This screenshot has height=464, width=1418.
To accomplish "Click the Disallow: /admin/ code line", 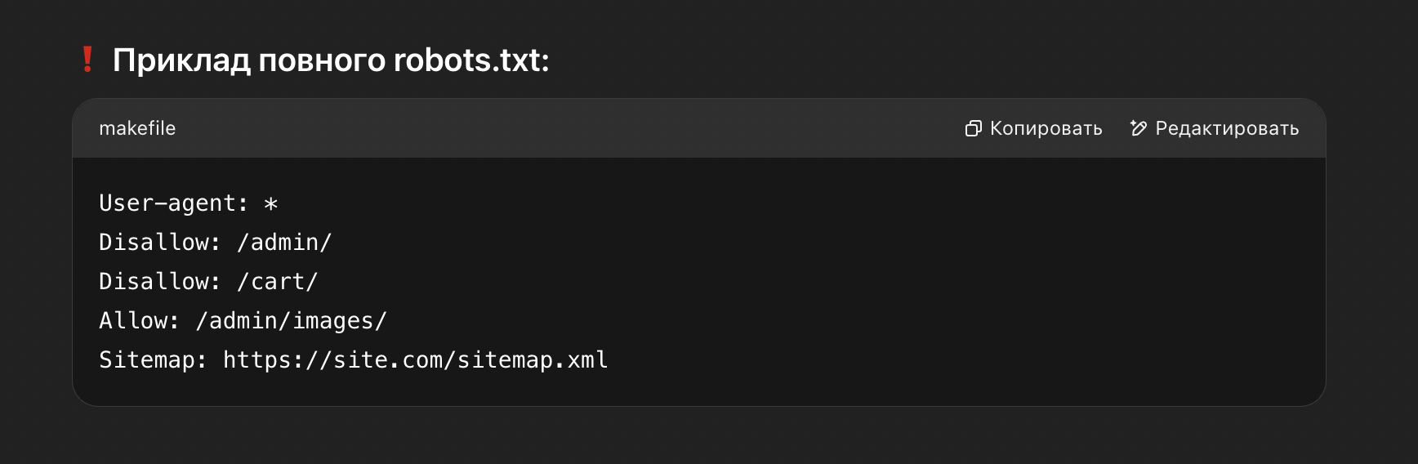I will click(216, 243).
